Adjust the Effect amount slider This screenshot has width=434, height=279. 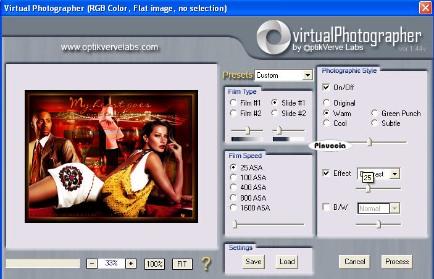[368, 188]
